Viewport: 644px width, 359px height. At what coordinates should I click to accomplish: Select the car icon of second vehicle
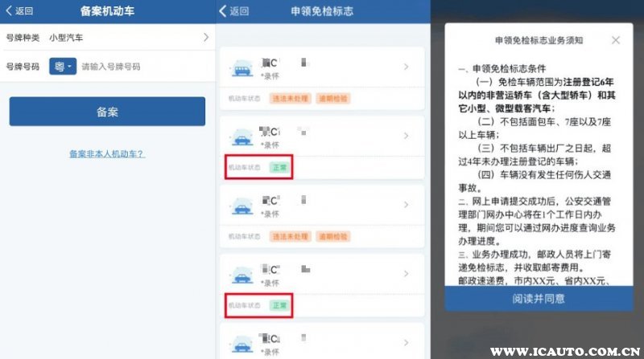242,137
